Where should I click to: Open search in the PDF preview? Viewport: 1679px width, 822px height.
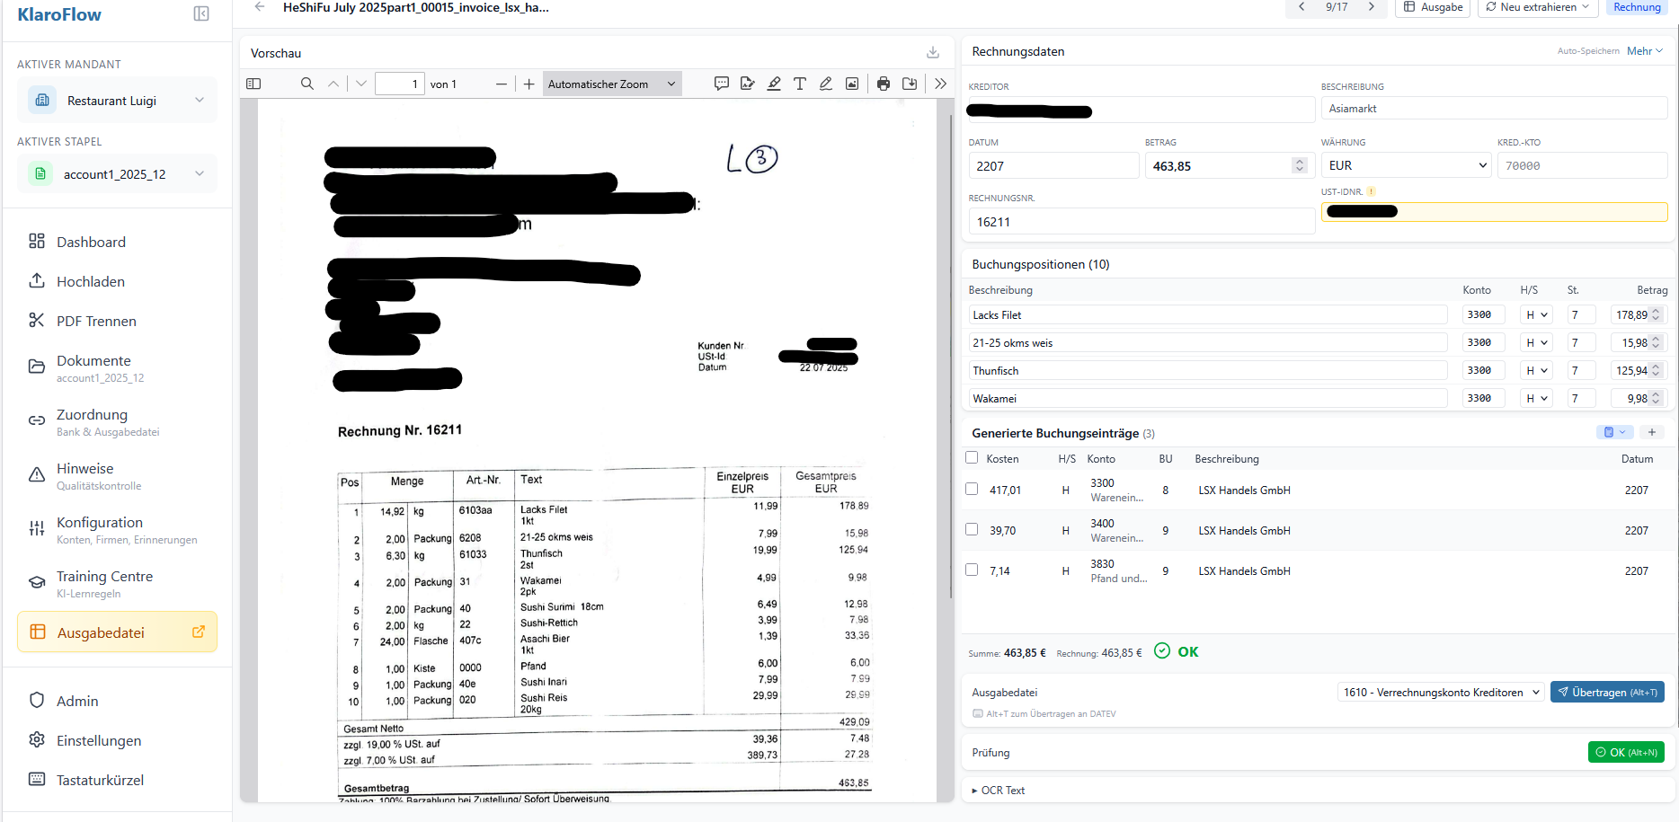point(307,84)
